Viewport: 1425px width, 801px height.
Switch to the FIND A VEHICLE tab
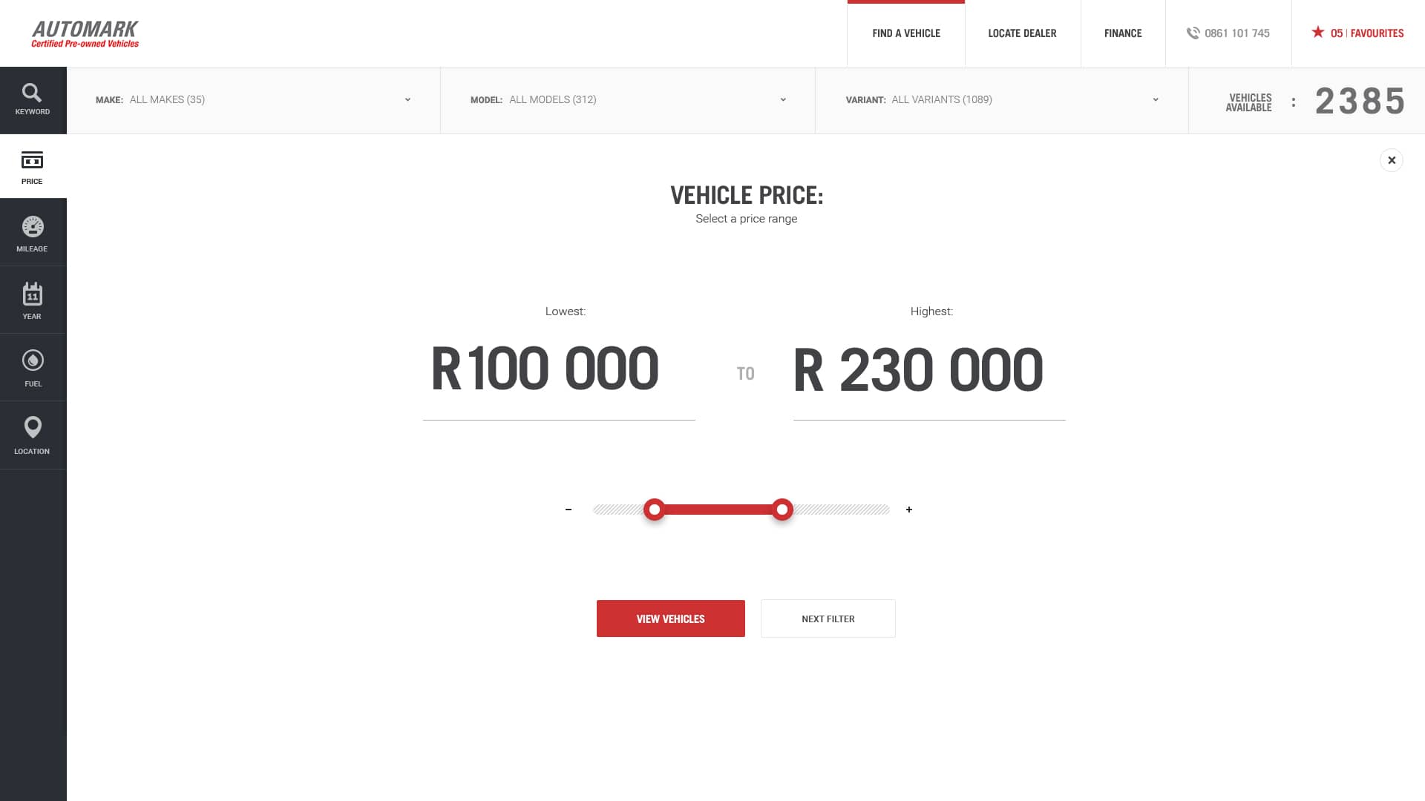[906, 33]
